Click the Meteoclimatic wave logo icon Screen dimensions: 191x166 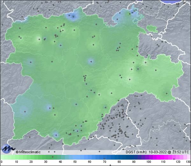click(x=8, y=148)
